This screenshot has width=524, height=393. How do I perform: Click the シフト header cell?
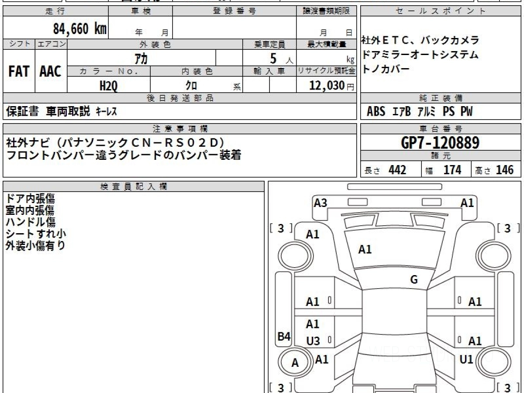pyautogui.click(x=19, y=44)
